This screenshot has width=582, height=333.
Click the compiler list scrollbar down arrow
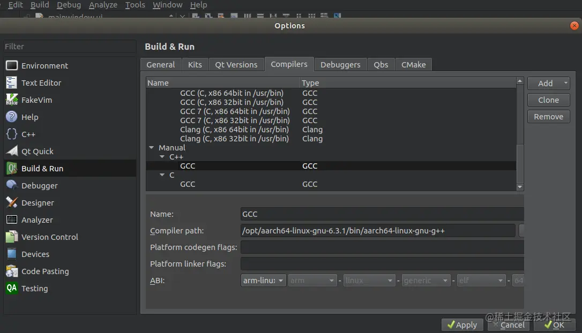pyautogui.click(x=520, y=187)
